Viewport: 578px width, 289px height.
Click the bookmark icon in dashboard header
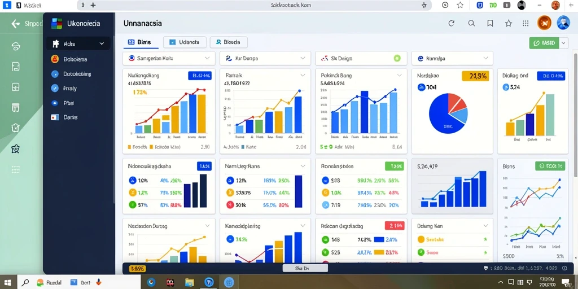point(491,23)
